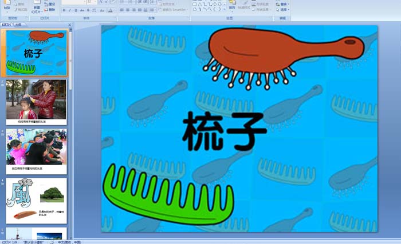Close the slides thumbnail pane
This screenshot has height=244, width=401.
[69, 25]
